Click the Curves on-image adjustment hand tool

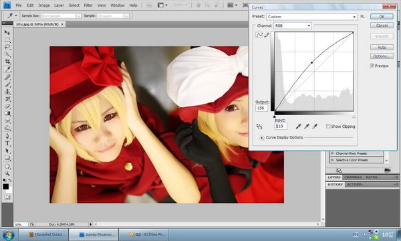tap(259, 127)
